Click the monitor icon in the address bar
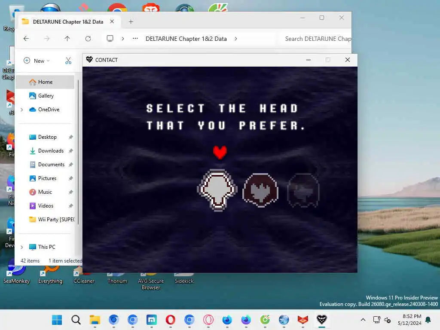440x330 pixels. pyautogui.click(x=110, y=38)
